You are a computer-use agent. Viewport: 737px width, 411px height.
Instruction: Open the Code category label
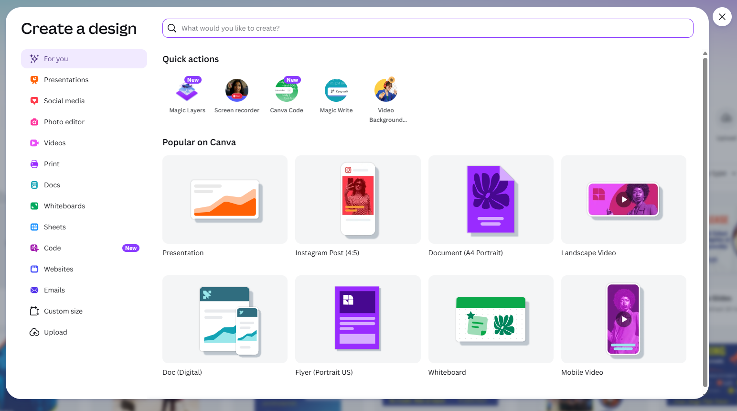[53, 248]
